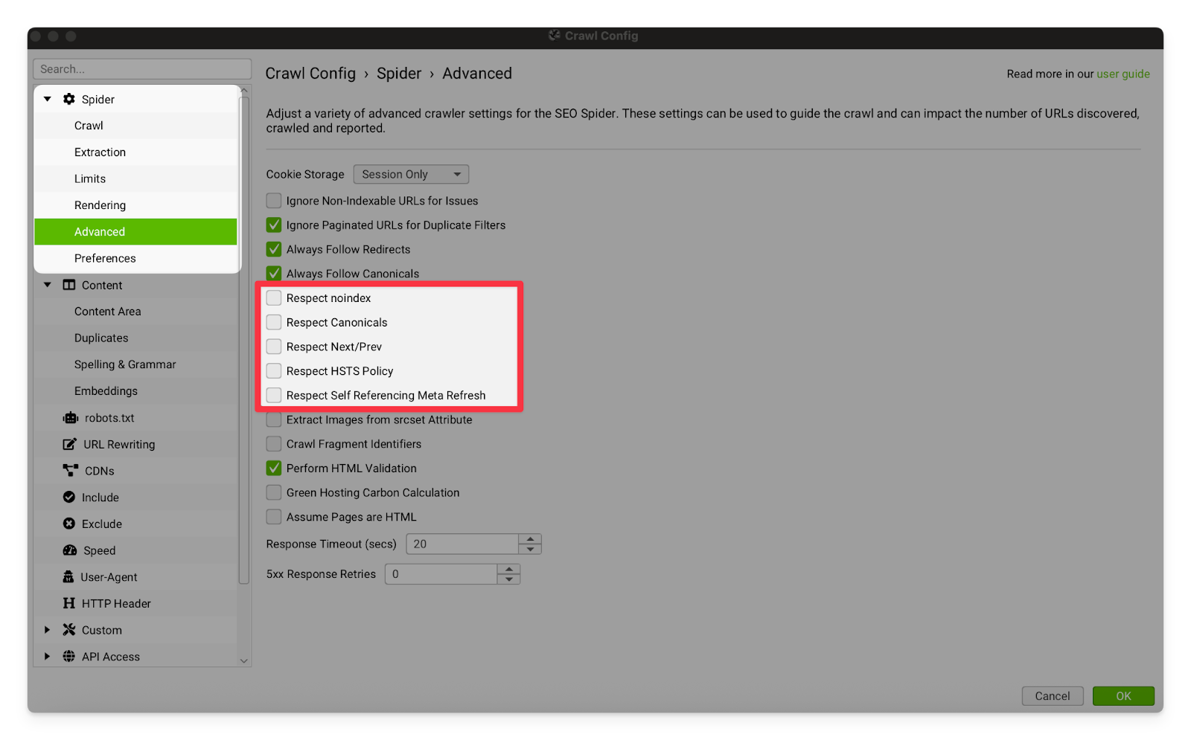Enable Crawl Fragment Identifiers checkbox

coord(274,444)
